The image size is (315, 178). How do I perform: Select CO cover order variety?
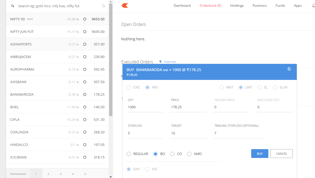tap(172, 154)
